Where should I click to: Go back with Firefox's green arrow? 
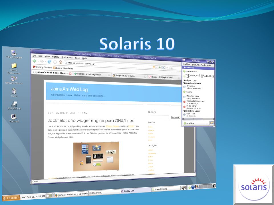[35, 61]
